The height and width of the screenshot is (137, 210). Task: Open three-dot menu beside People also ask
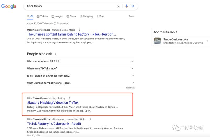[56, 54]
